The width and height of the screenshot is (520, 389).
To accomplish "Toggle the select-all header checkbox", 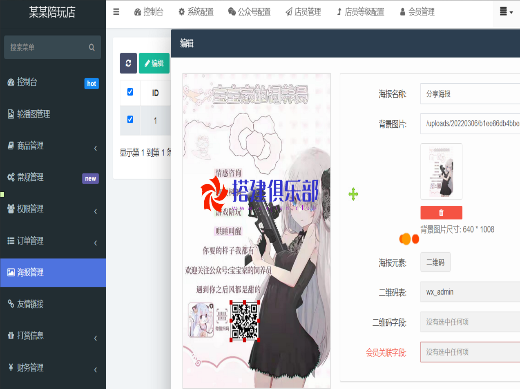I will pyautogui.click(x=130, y=92).
